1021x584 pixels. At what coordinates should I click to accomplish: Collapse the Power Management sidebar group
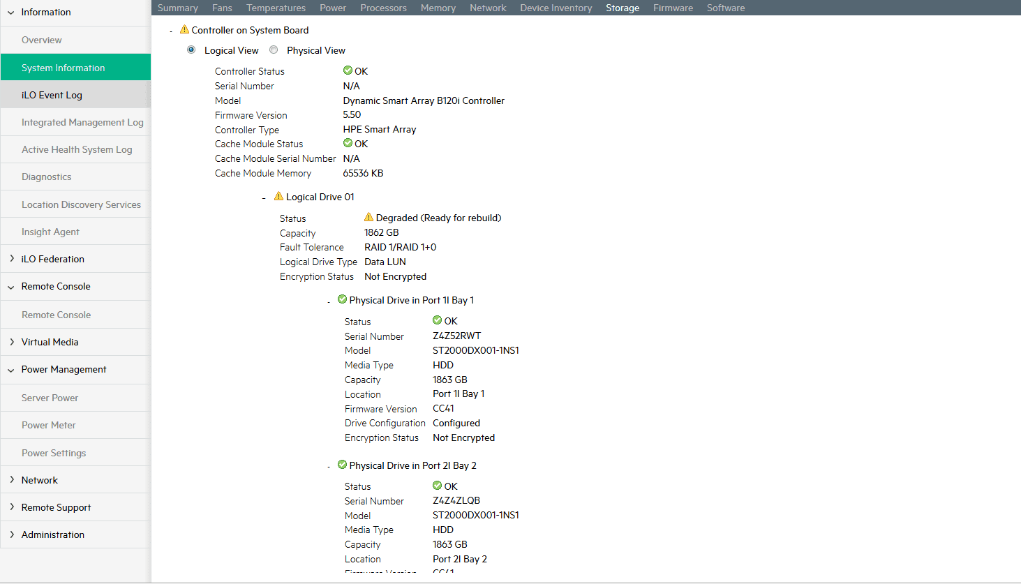pos(11,370)
